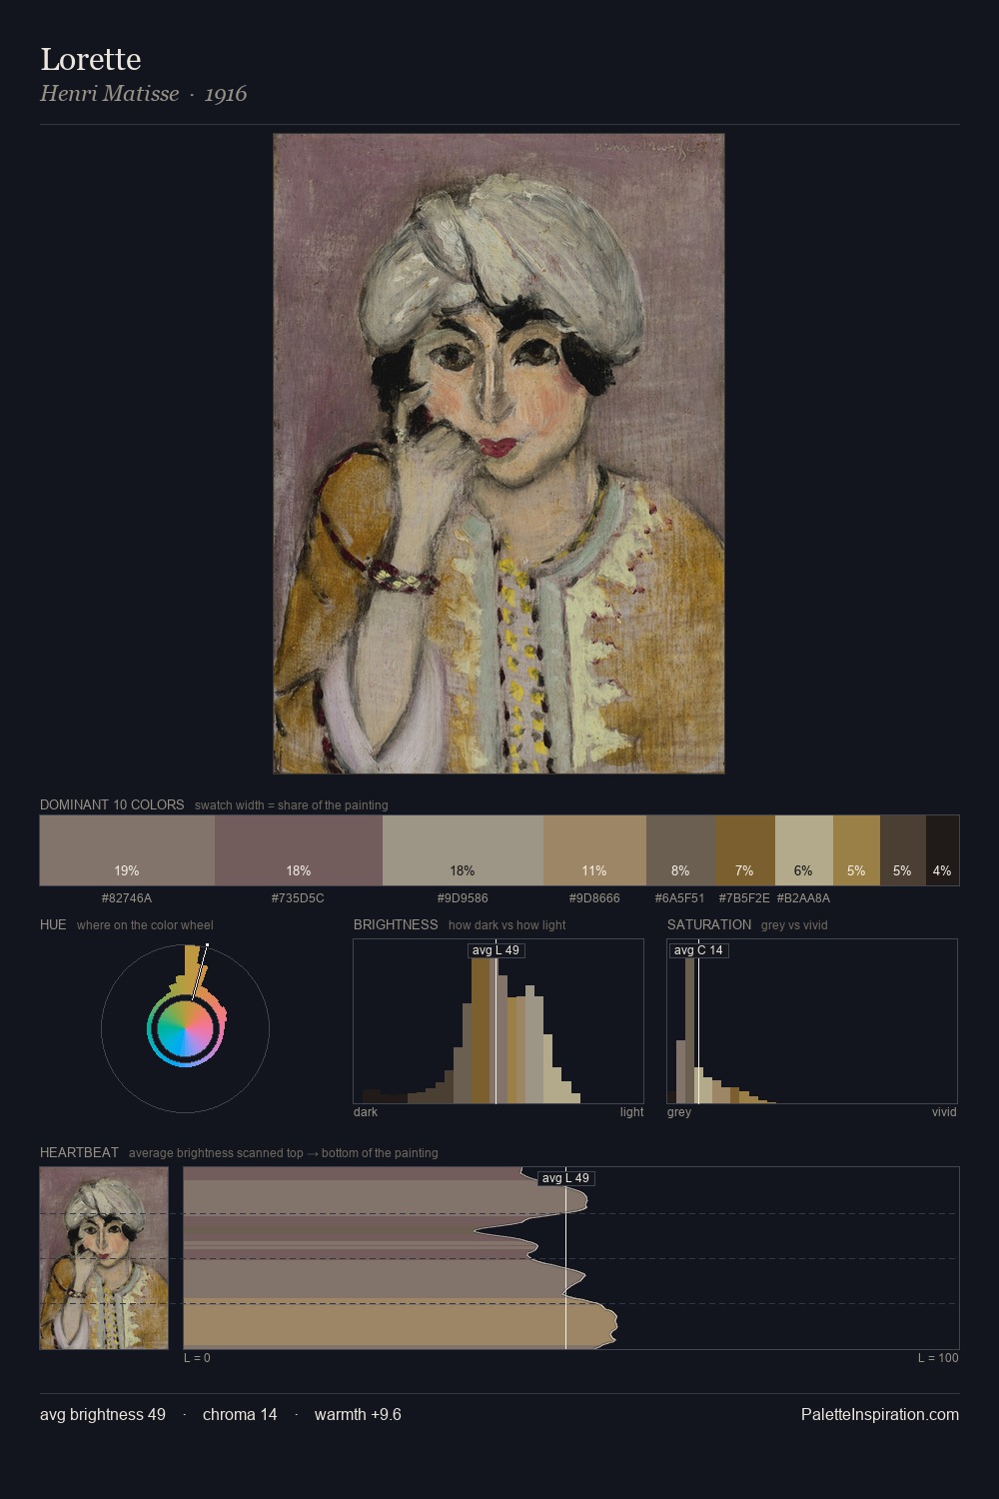Click the DOMINANT 10 COLORS heading

[112, 804]
